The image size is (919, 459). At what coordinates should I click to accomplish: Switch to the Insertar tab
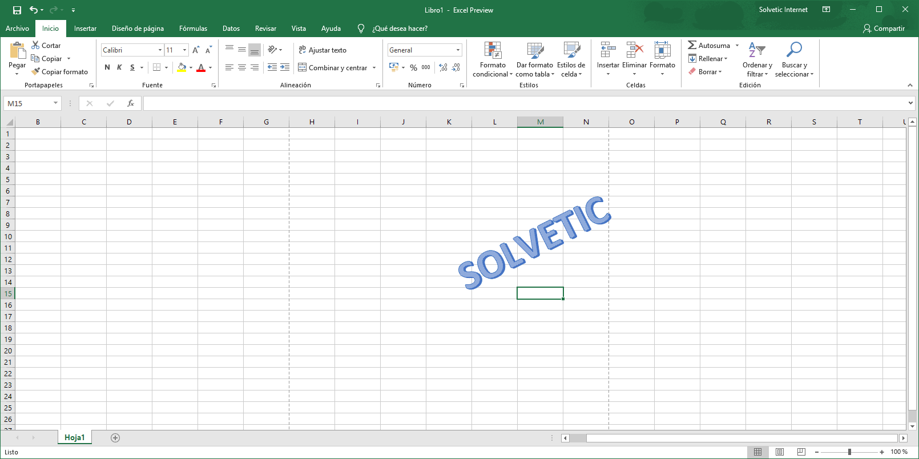[x=85, y=29]
